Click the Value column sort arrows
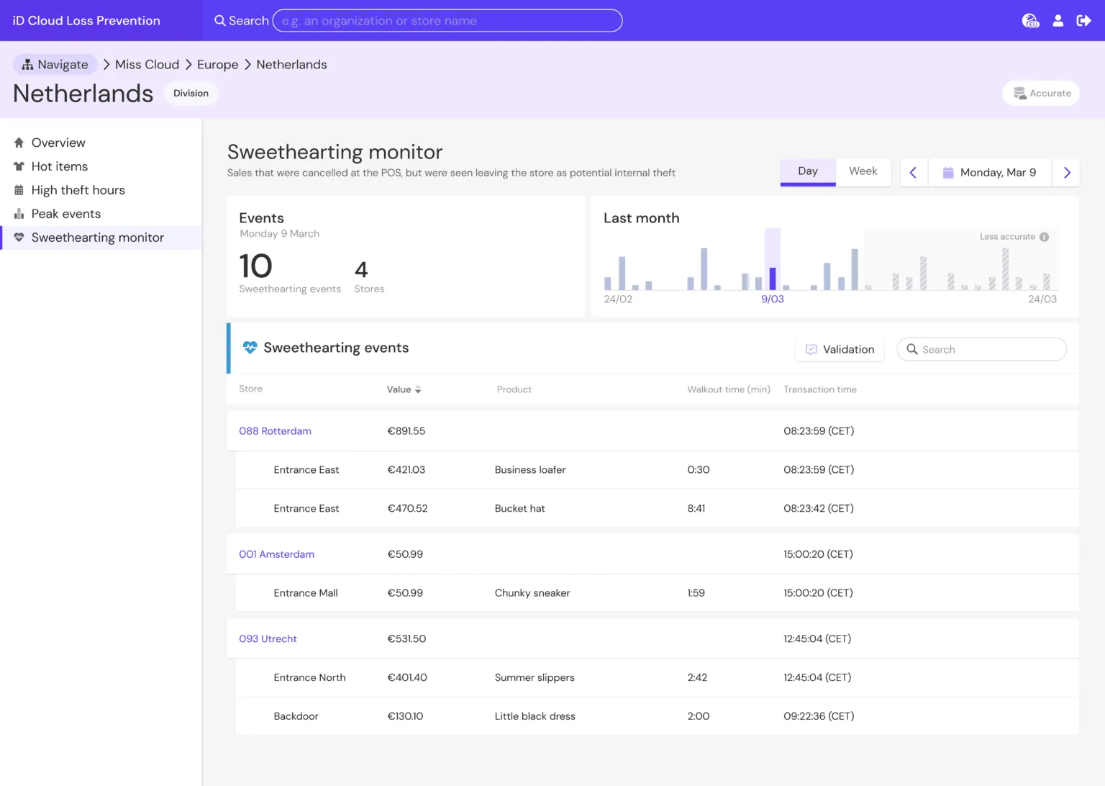Screen dimensions: 1105x786 (418, 389)
